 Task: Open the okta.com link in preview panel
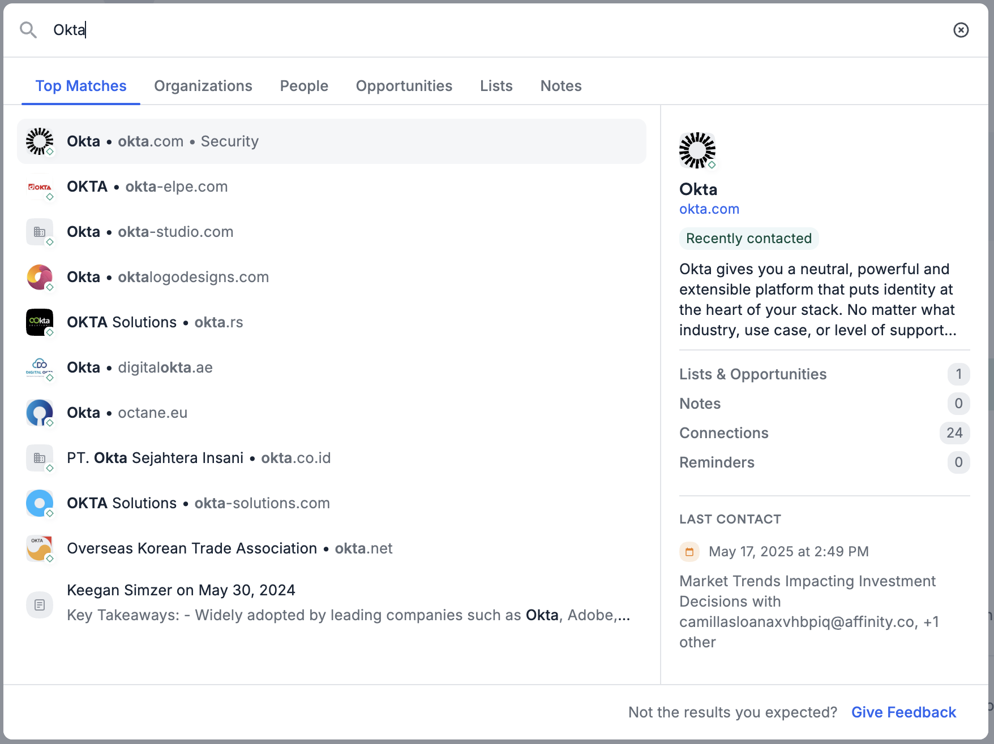click(709, 209)
